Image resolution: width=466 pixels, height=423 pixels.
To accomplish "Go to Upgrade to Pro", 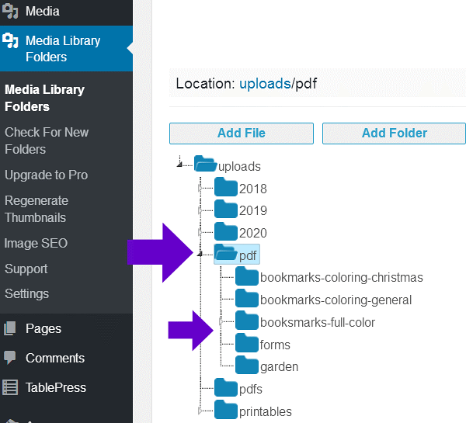I will point(47,175).
